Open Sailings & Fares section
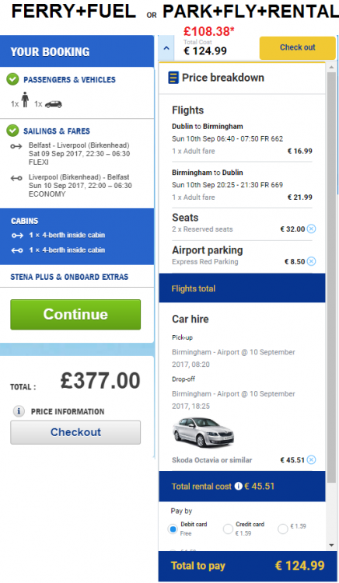Image resolution: width=339 pixels, height=583 pixels. 57,131
